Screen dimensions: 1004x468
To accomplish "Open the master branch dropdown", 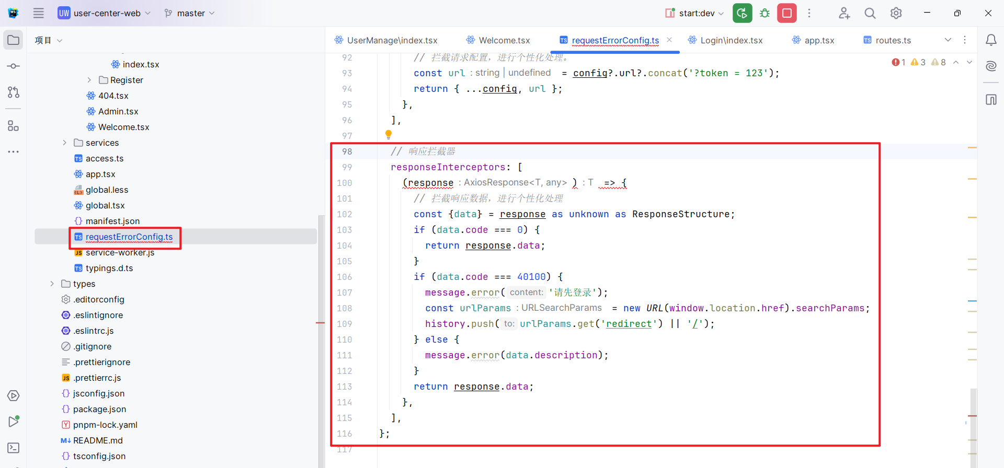I will (x=189, y=13).
